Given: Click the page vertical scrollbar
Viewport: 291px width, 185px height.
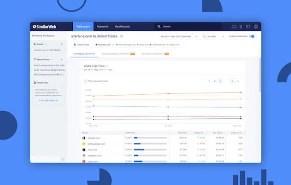Looking at the screenshot, I should (260, 75).
